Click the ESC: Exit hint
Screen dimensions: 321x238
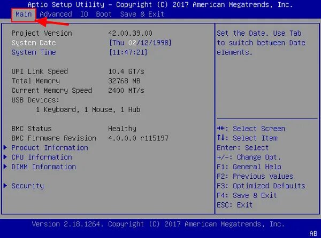point(235,205)
